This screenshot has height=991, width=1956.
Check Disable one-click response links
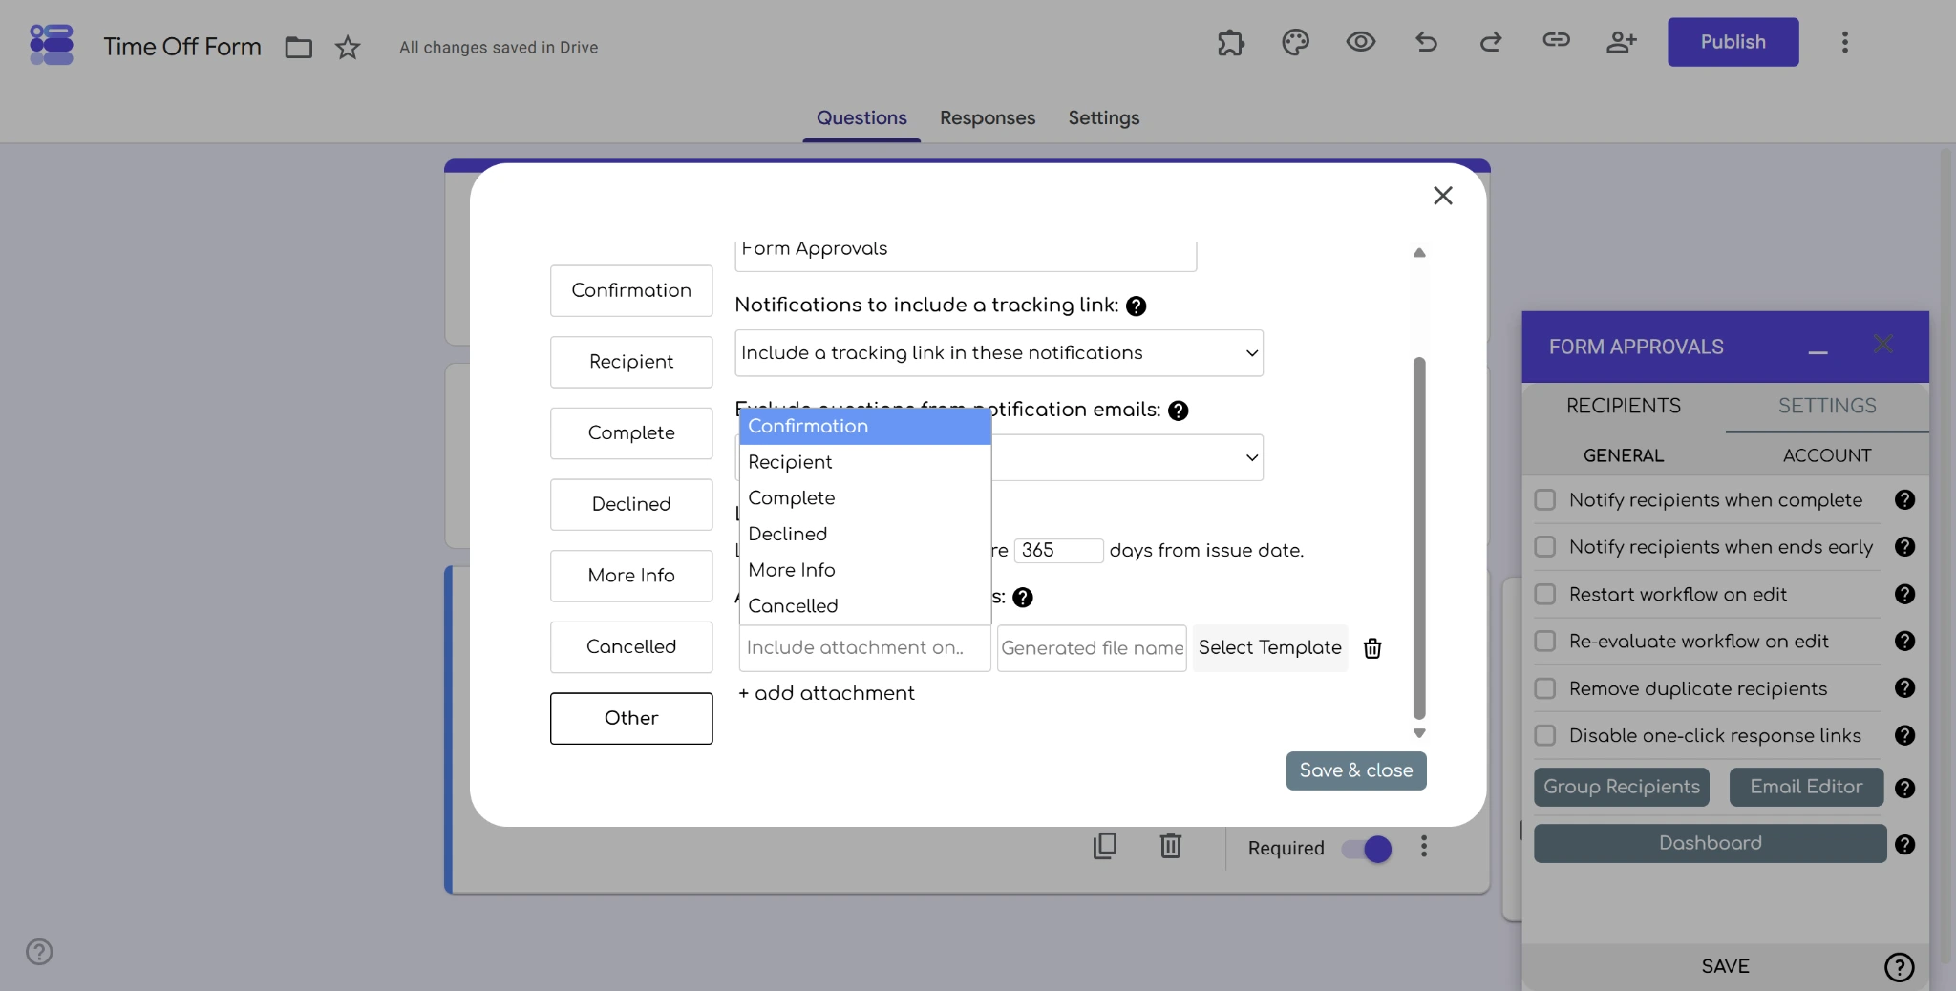pos(1544,735)
